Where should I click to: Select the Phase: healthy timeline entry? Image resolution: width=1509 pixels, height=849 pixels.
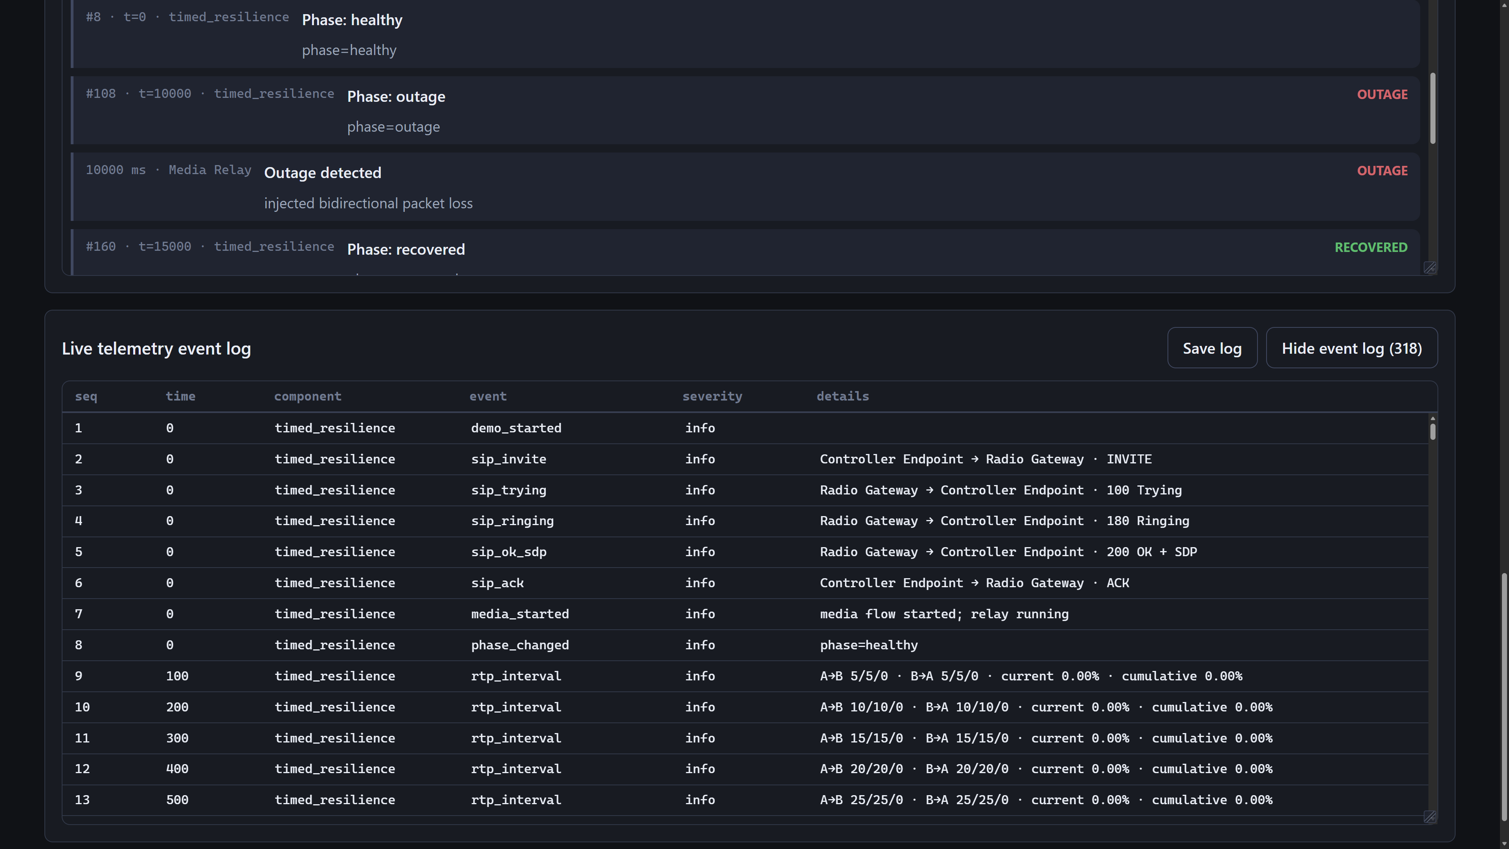coord(745,33)
